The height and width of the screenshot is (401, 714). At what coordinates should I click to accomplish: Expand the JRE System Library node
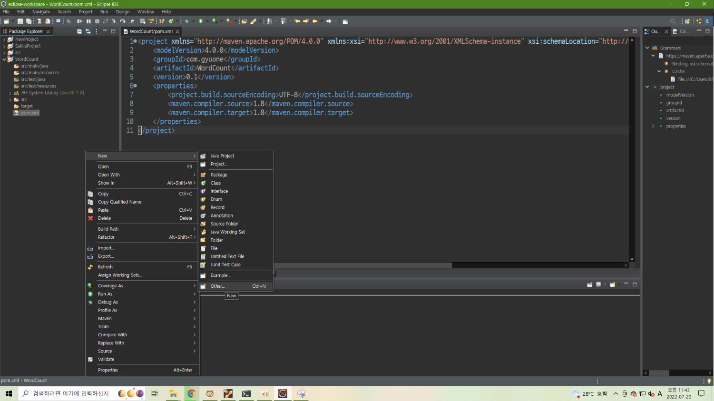click(10, 93)
